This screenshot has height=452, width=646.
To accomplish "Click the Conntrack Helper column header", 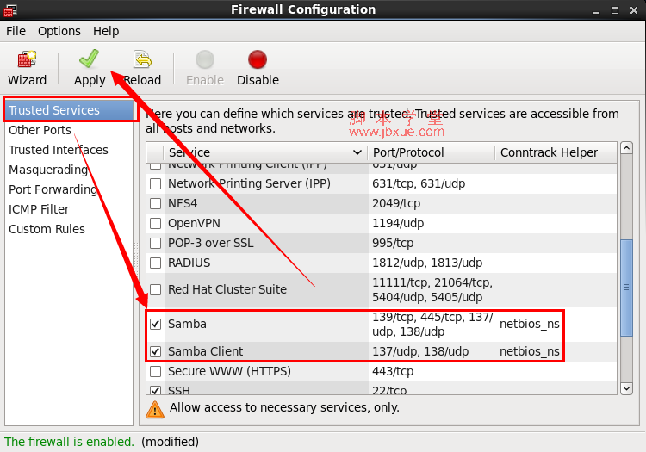I will (x=556, y=152).
